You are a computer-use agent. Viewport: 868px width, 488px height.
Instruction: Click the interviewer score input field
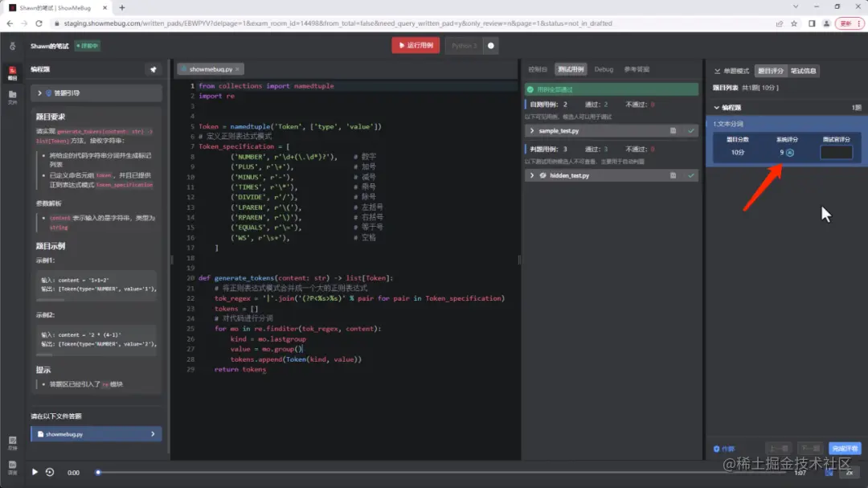[836, 152]
